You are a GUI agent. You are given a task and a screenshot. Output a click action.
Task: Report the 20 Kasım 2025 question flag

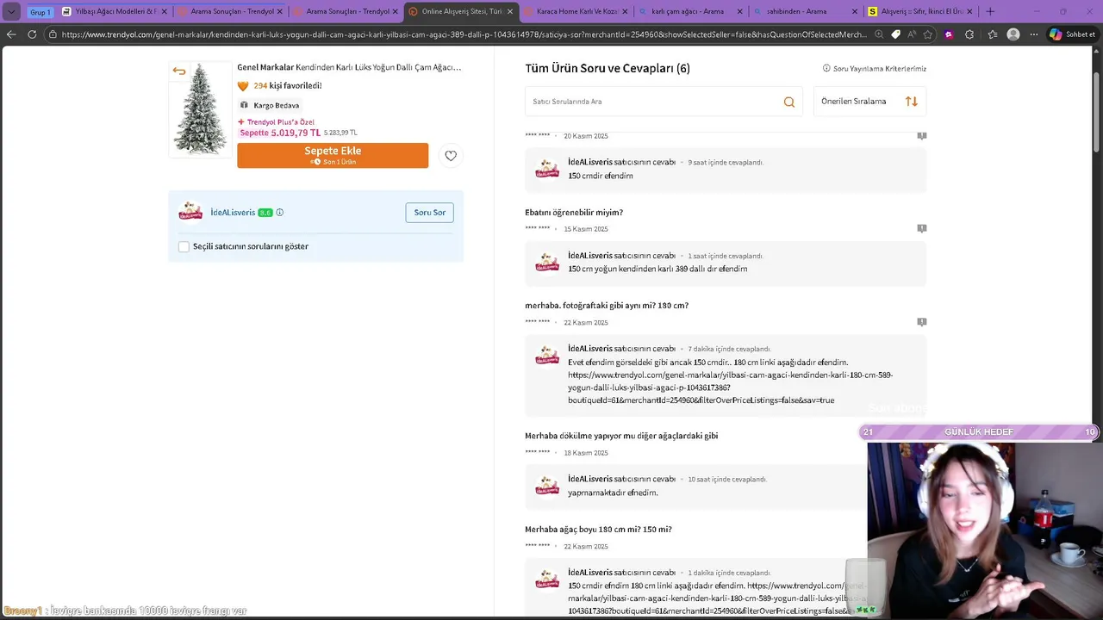coord(922,136)
